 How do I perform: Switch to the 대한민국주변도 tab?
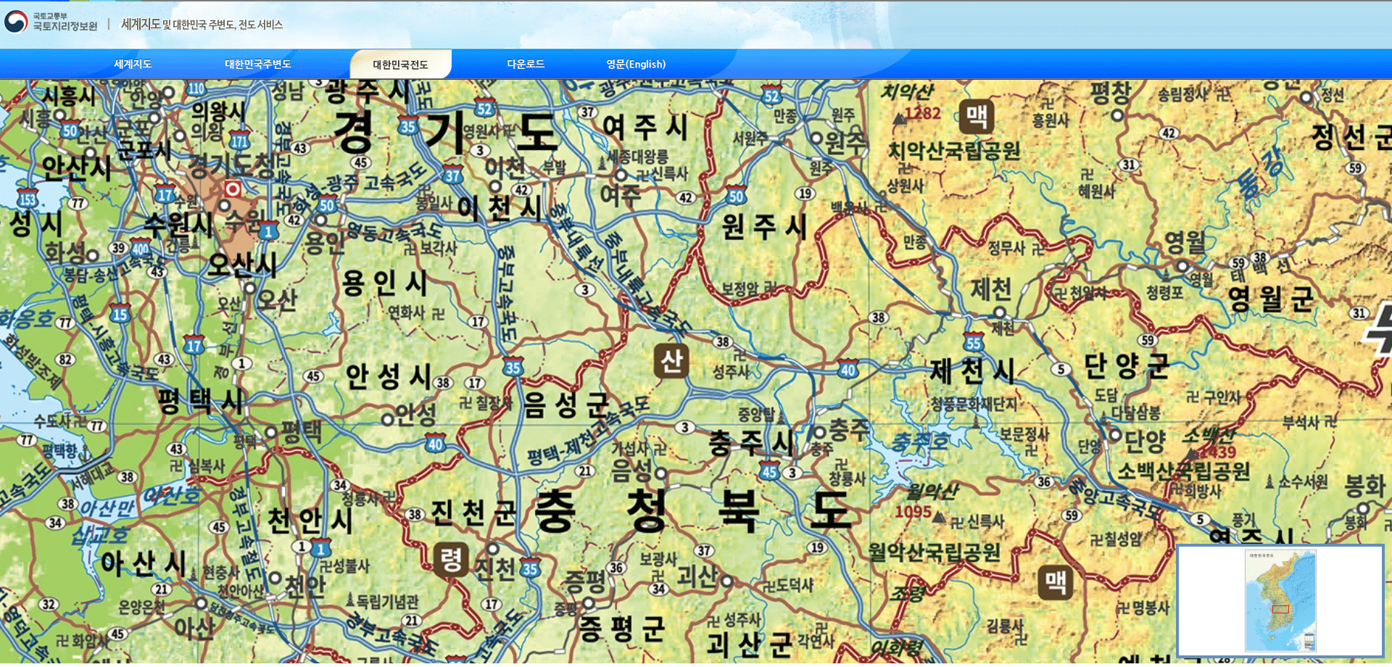click(257, 64)
